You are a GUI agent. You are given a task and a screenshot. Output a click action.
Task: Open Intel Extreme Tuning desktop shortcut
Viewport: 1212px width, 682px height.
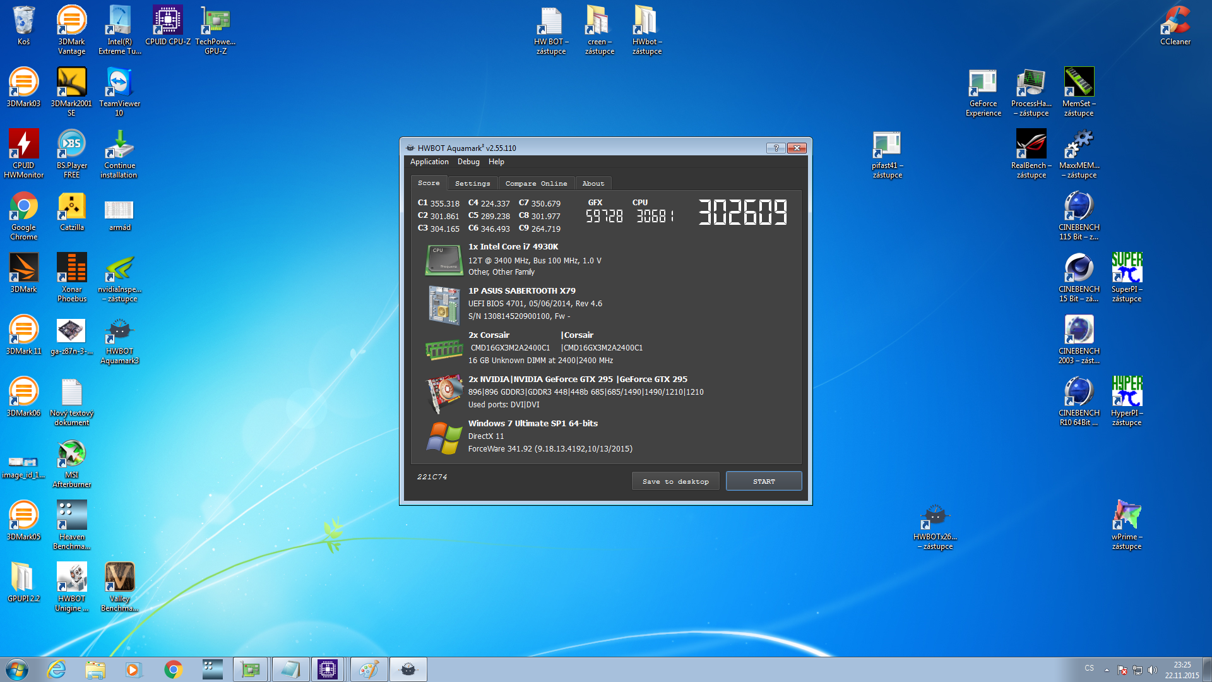click(x=119, y=30)
